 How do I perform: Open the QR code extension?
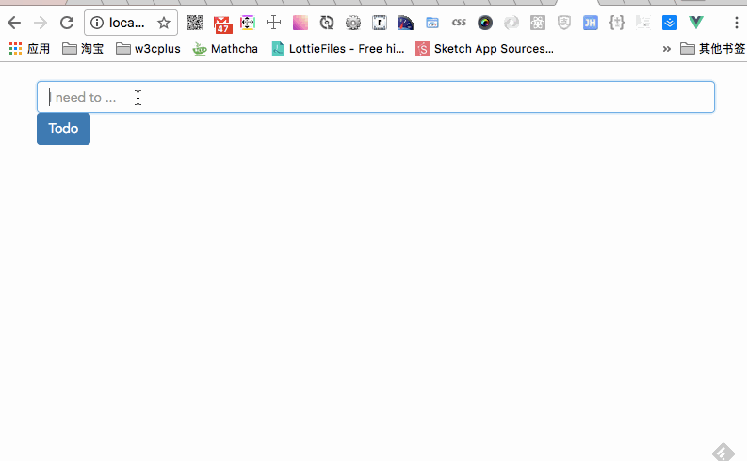click(x=195, y=23)
